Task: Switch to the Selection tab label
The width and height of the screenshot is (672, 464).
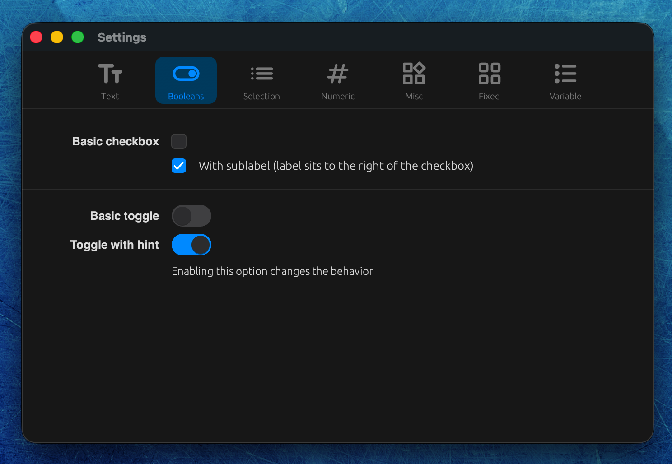Action: [261, 96]
